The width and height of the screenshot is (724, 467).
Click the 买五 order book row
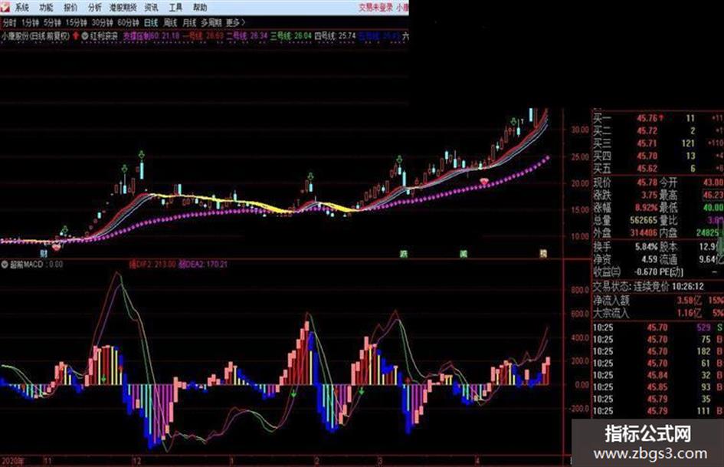[658, 168]
